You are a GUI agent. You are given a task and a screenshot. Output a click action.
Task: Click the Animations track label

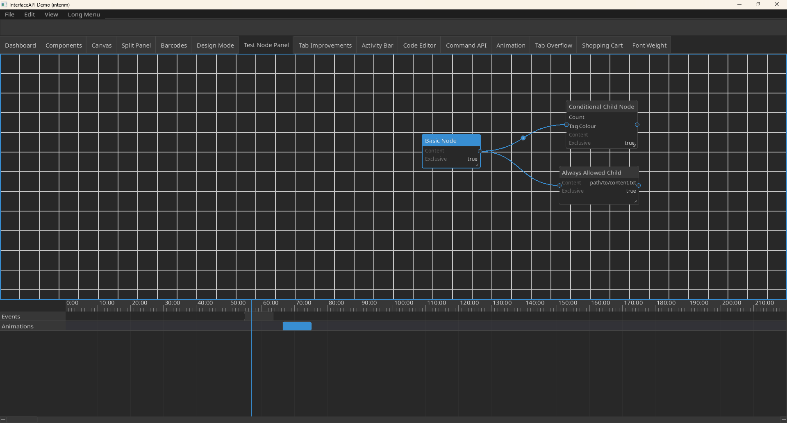[32, 326]
